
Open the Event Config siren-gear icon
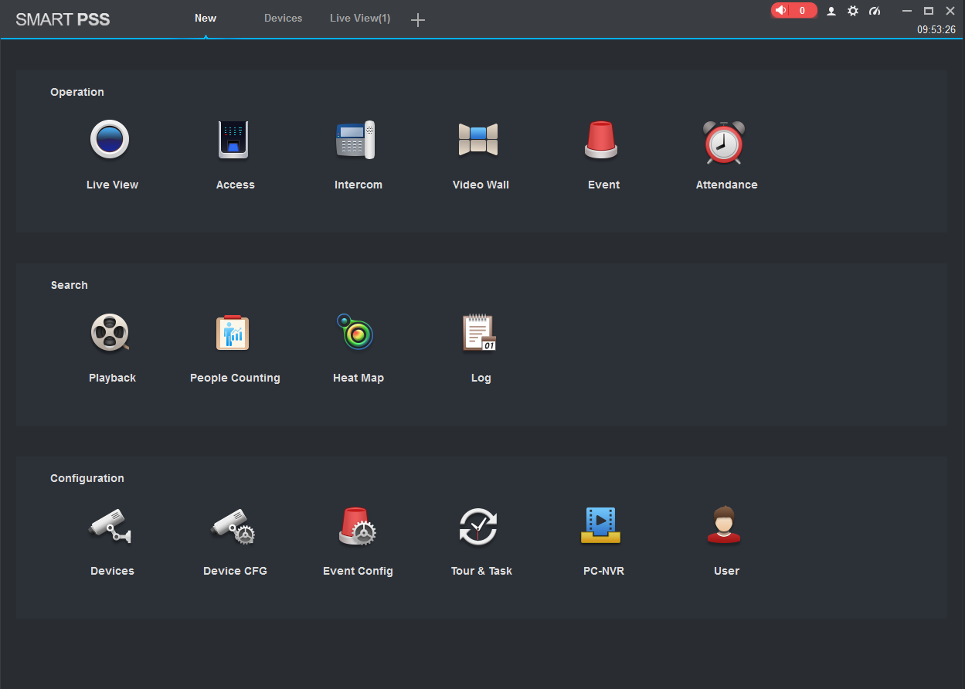pyautogui.click(x=357, y=526)
